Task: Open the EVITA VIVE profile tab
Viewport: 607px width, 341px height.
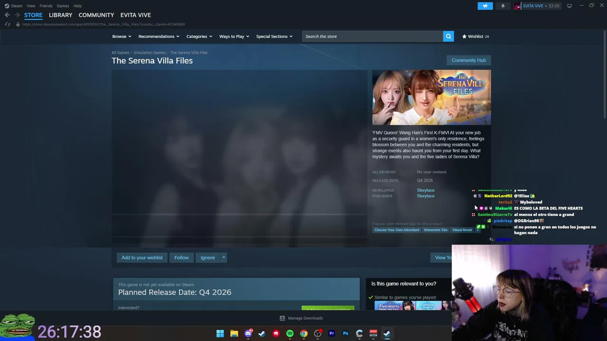Action: pyautogui.click(x=136, y=15)
